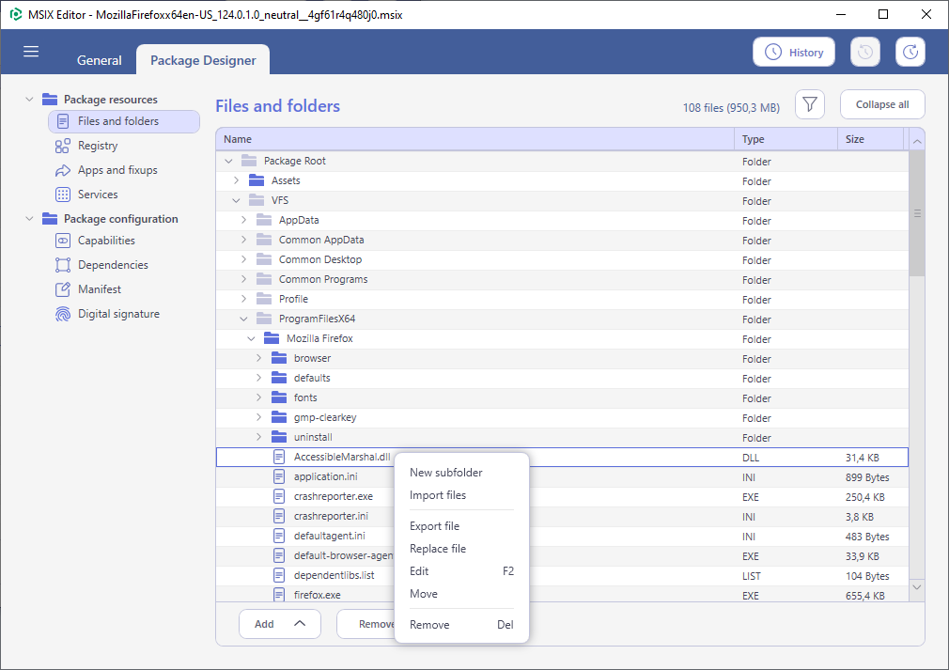Click the Manifest edit icon
This screenshot has width=949, height=670.
(62, 289)
